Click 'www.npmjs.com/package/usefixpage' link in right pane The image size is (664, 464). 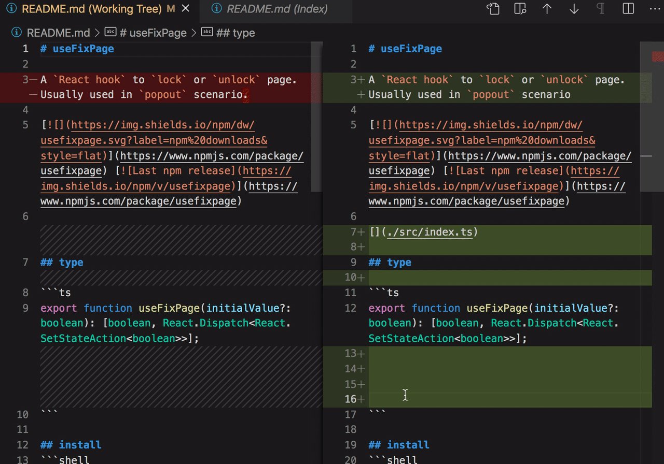pyautogui.click(x=466, y=201)
